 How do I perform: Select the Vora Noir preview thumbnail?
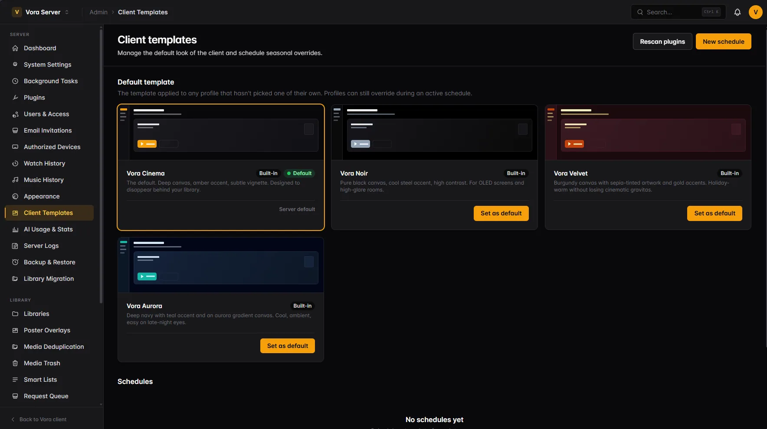[434, 133]
